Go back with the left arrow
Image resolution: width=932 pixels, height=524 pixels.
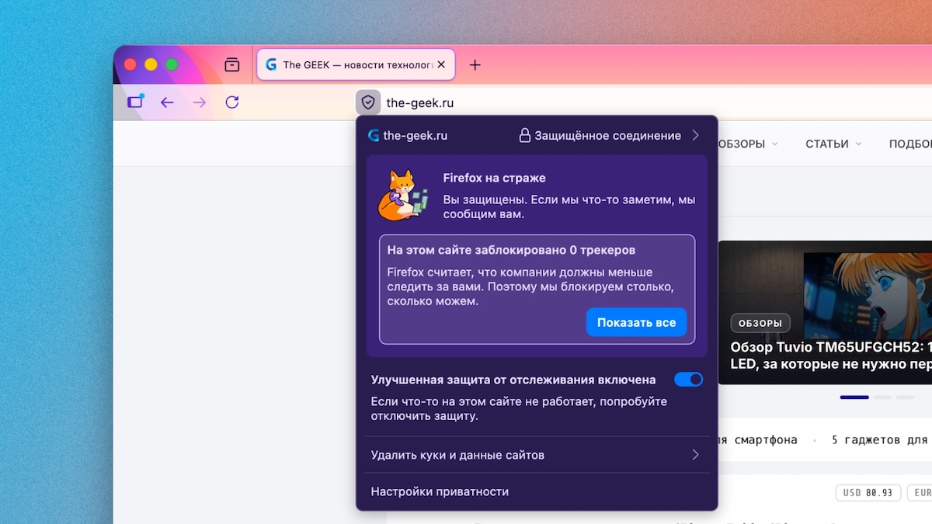(167, 102)
